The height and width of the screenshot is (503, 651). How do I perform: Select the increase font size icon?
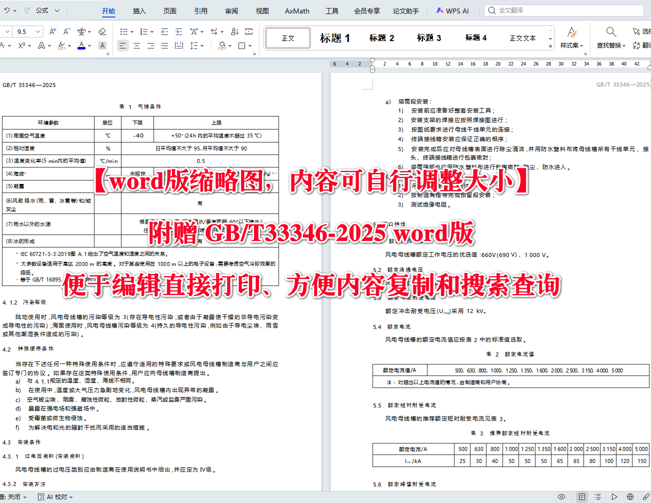pyautogui.click(x=52, y=31)
